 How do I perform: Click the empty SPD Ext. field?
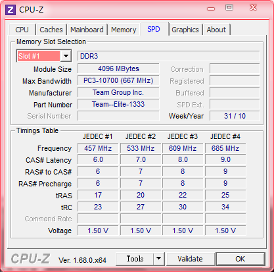[x=235, y=104]
